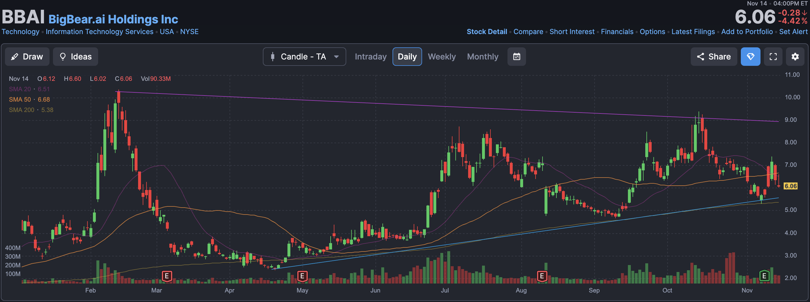Click the SMA 200 indicator label
This screenshot has height=302, width=810.
(31, 110)
